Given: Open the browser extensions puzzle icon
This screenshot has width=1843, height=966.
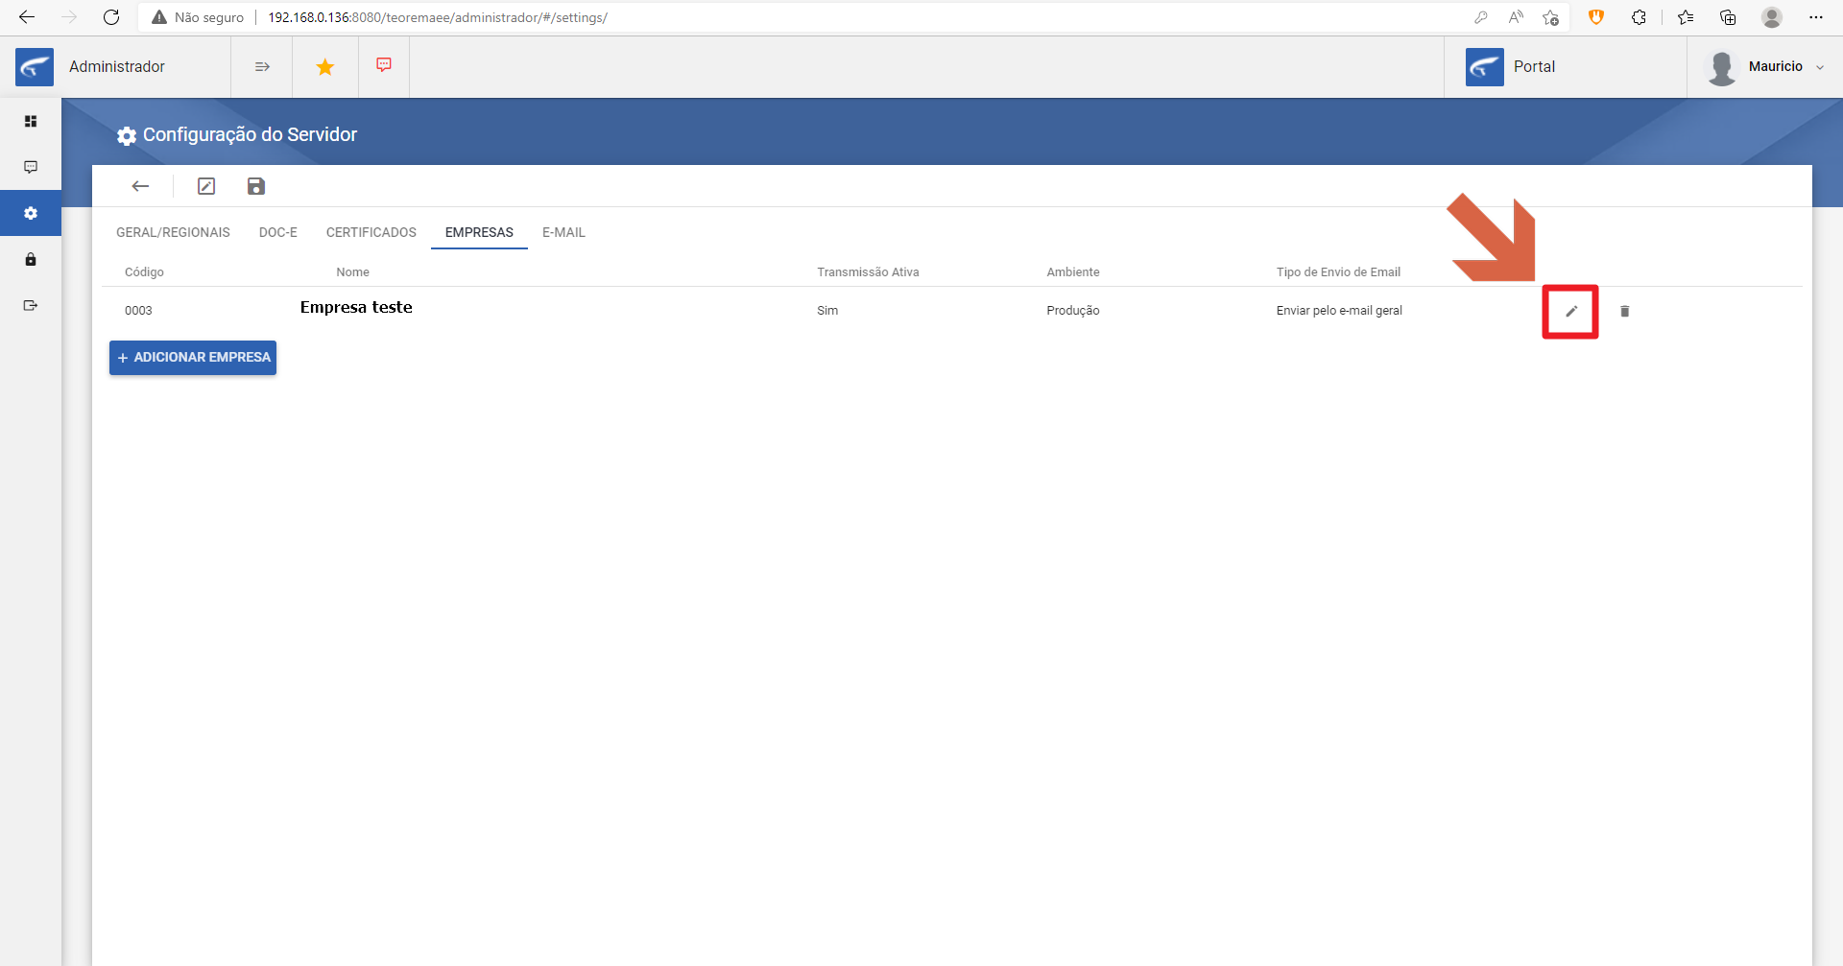Looking at the screenshot, I should [1639, 17].
